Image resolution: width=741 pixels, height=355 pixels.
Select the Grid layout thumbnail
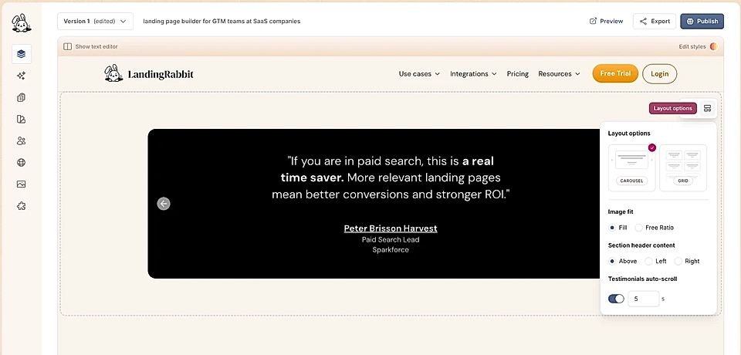pos(683,167)
